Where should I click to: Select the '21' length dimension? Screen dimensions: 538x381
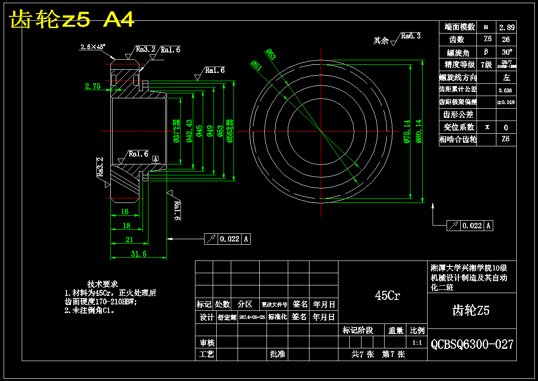(129, 240)
